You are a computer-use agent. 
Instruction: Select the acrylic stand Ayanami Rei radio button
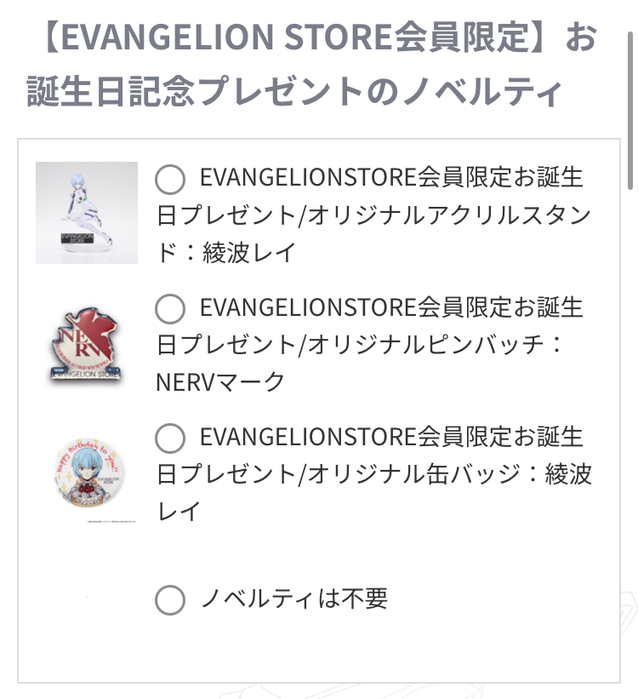click(x=170, y=179)
